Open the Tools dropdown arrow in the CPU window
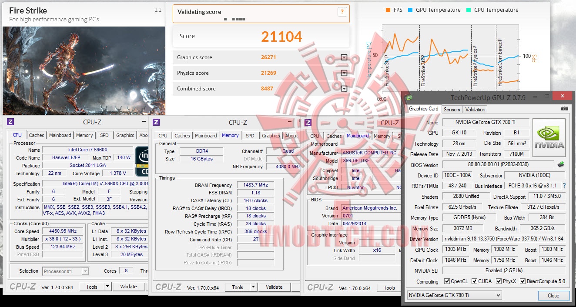576x307 pixels. (107, 287)
